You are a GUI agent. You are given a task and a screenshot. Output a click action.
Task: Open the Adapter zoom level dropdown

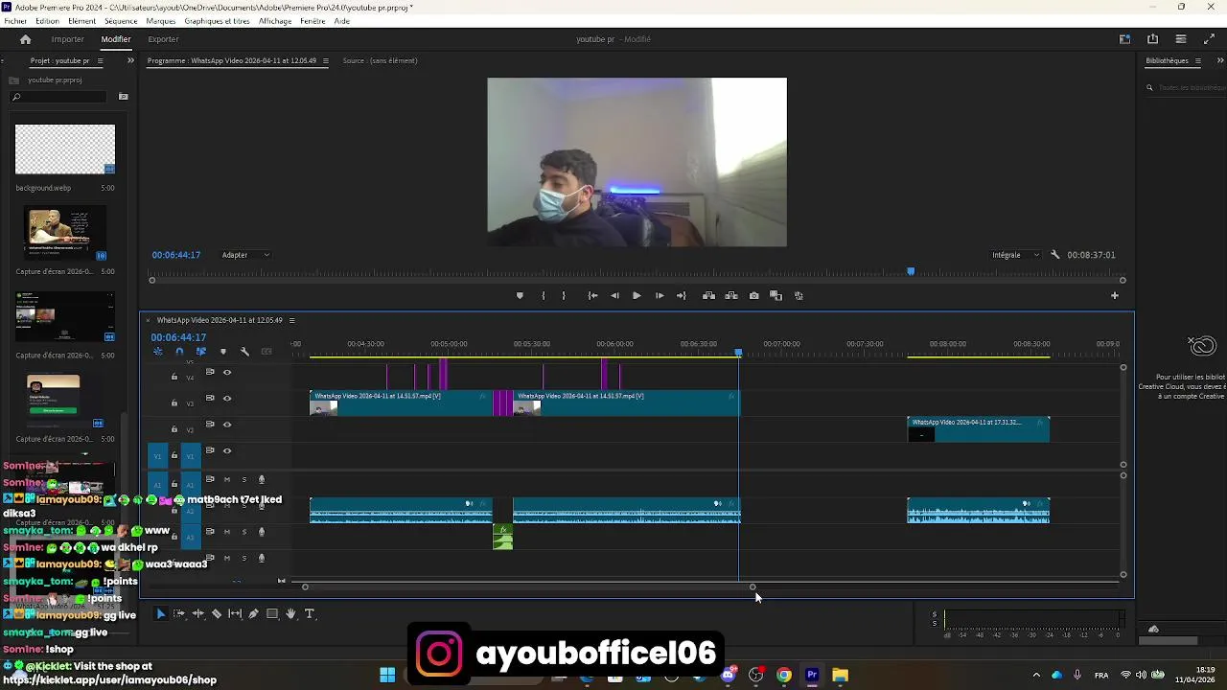click(x=245, y=255)
